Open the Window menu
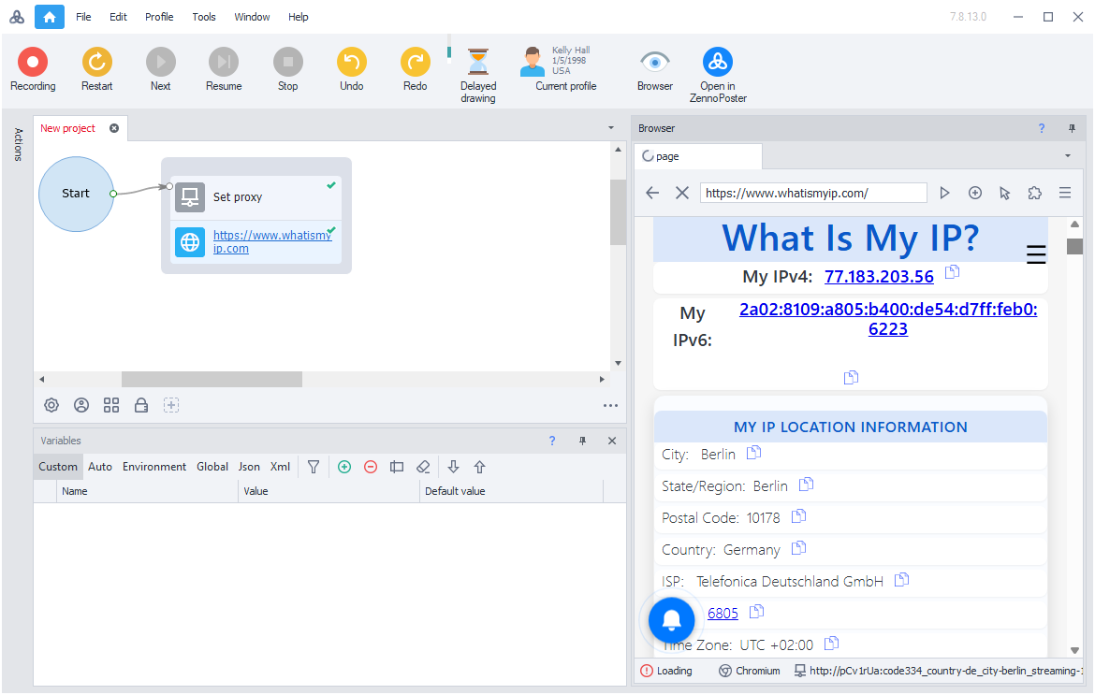This screenshot has height=695, width=1095. [x=252, y=17]
